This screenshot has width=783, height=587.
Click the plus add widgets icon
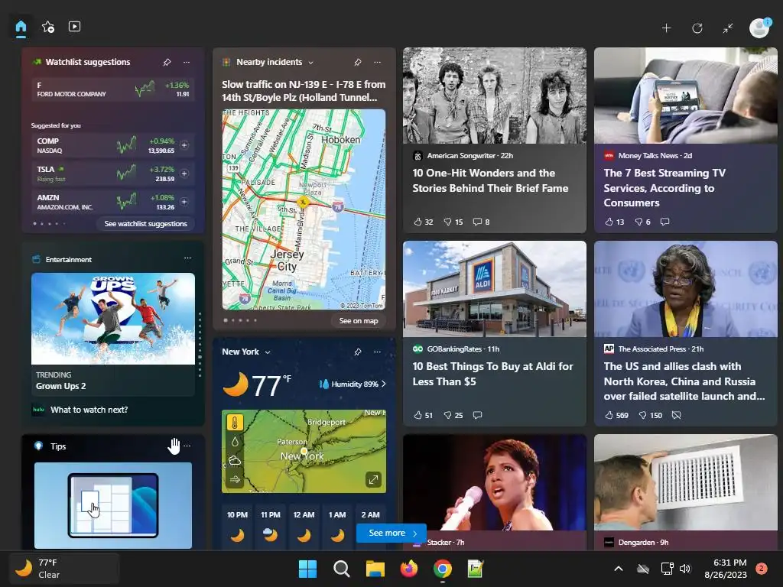[666, 28]
